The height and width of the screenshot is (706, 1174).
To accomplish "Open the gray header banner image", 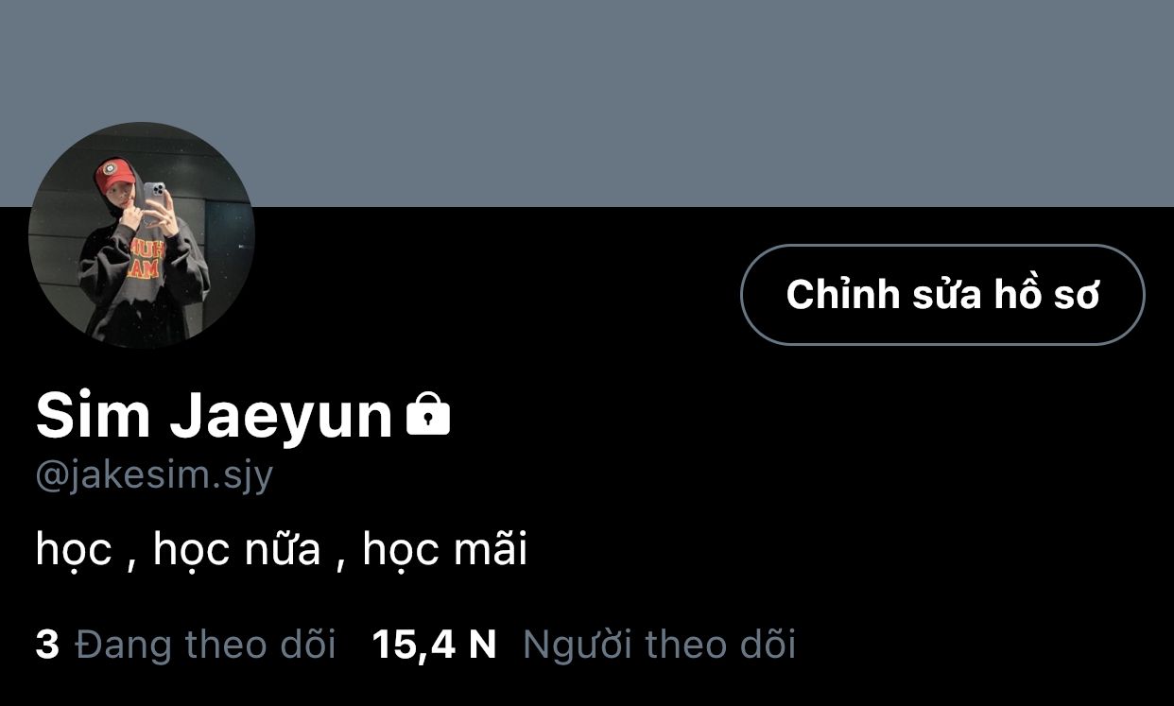I will tap(587, 103).
